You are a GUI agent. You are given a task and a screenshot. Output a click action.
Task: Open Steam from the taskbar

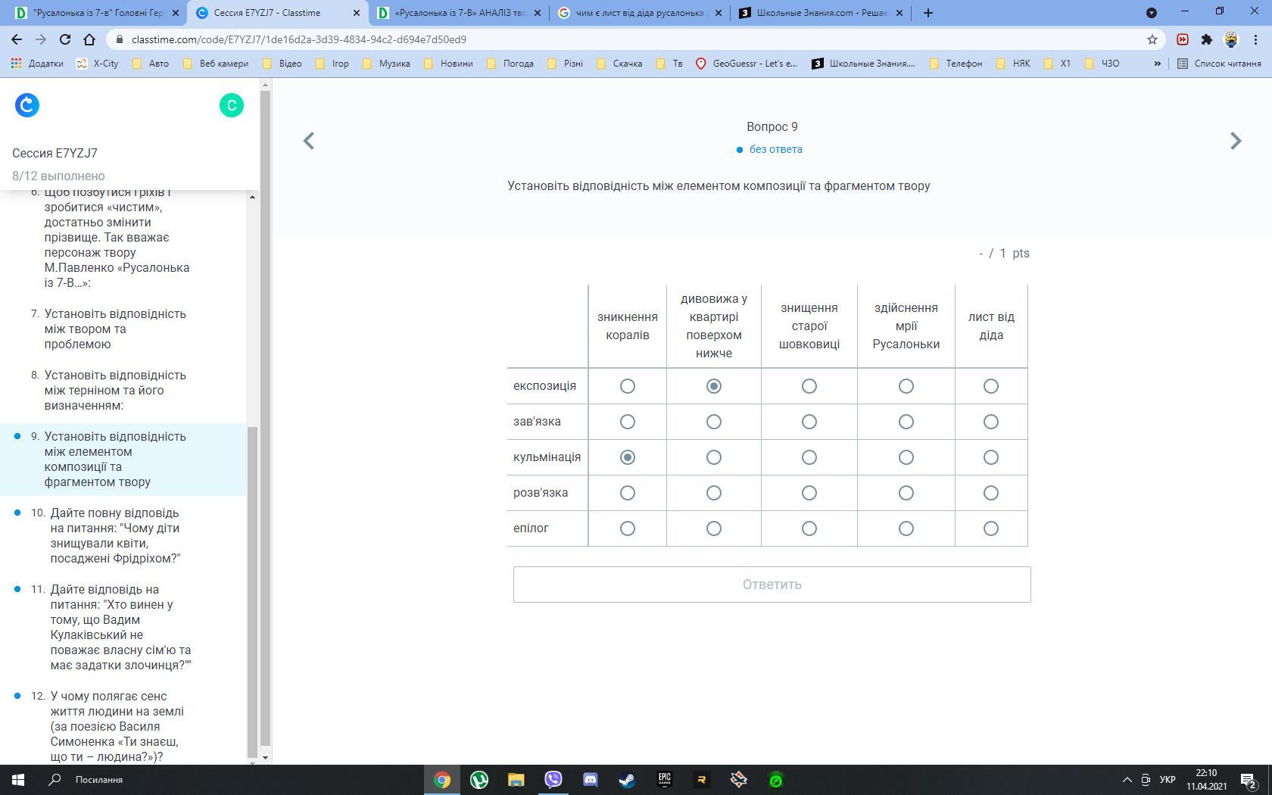pyautogui.click(x=628, y=780)
